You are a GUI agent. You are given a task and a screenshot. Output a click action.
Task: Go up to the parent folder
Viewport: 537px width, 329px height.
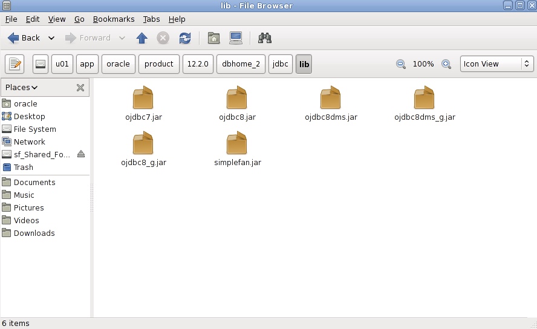tap(142, 38)
